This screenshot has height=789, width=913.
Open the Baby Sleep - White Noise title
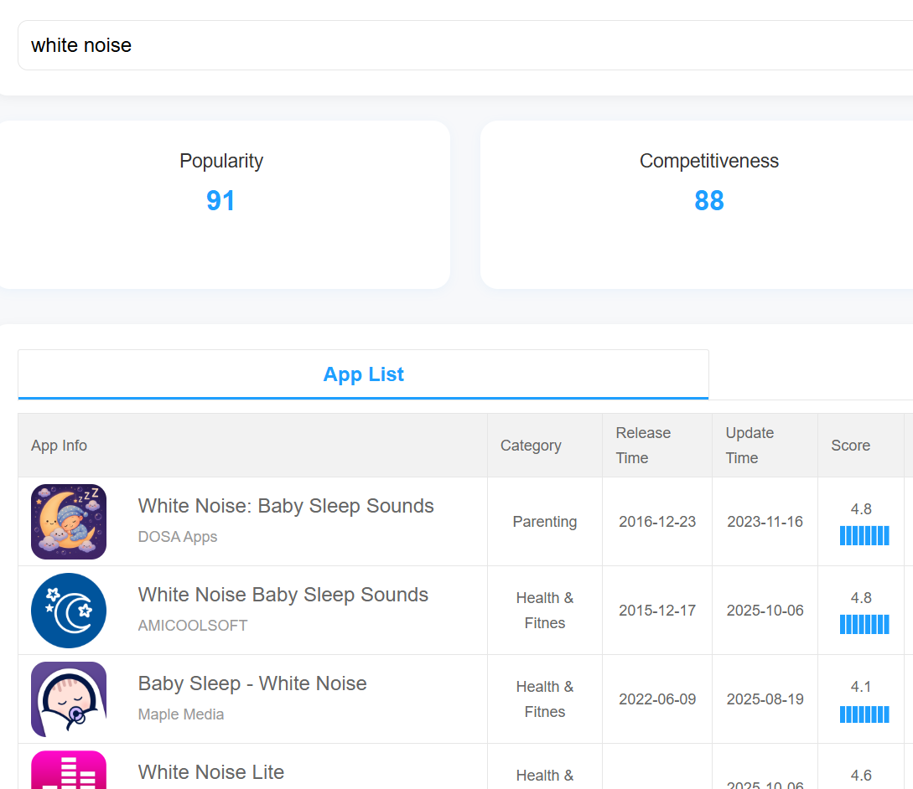tap(252, 683)
